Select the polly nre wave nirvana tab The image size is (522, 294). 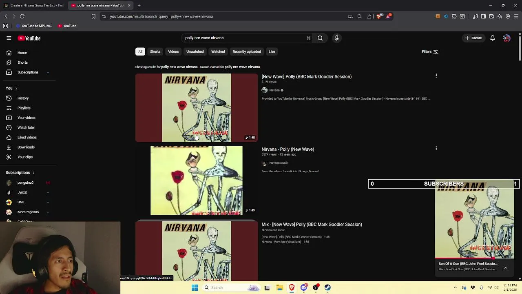click(x=100, y=5)
